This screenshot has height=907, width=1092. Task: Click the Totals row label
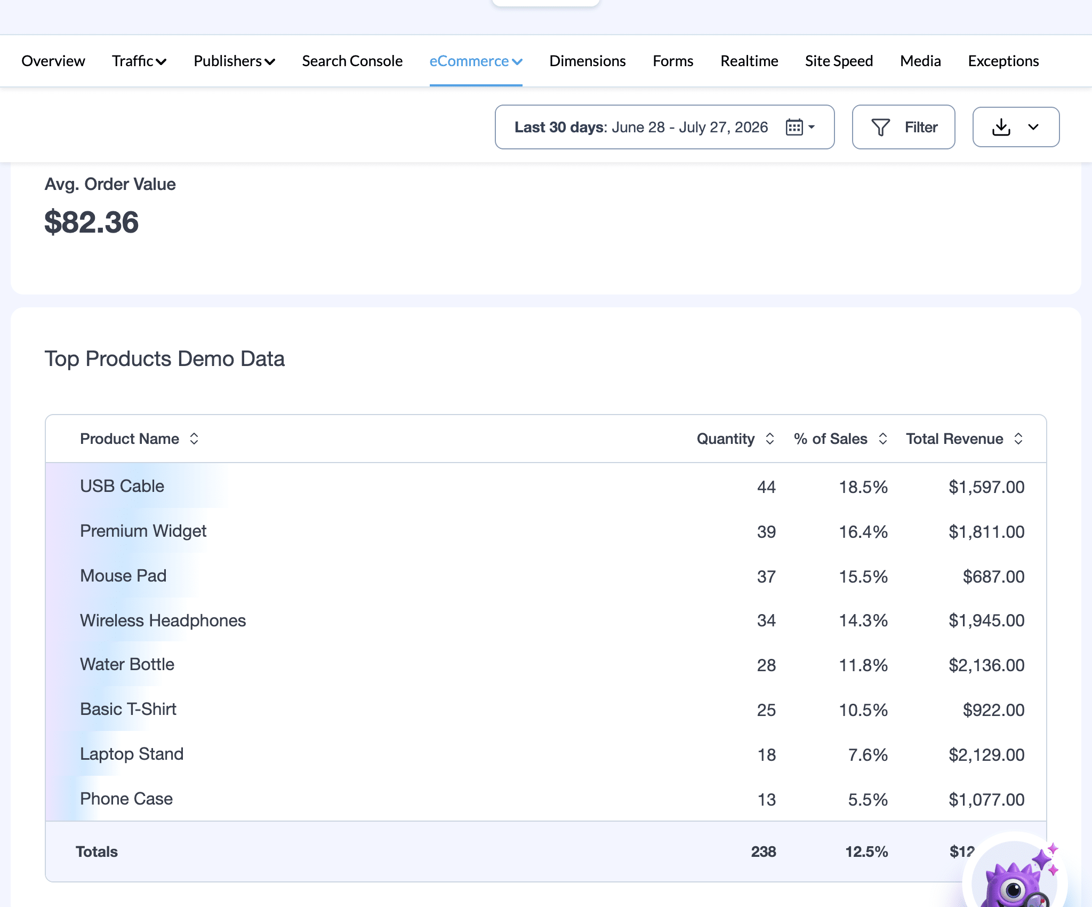[x=97, y=852]
